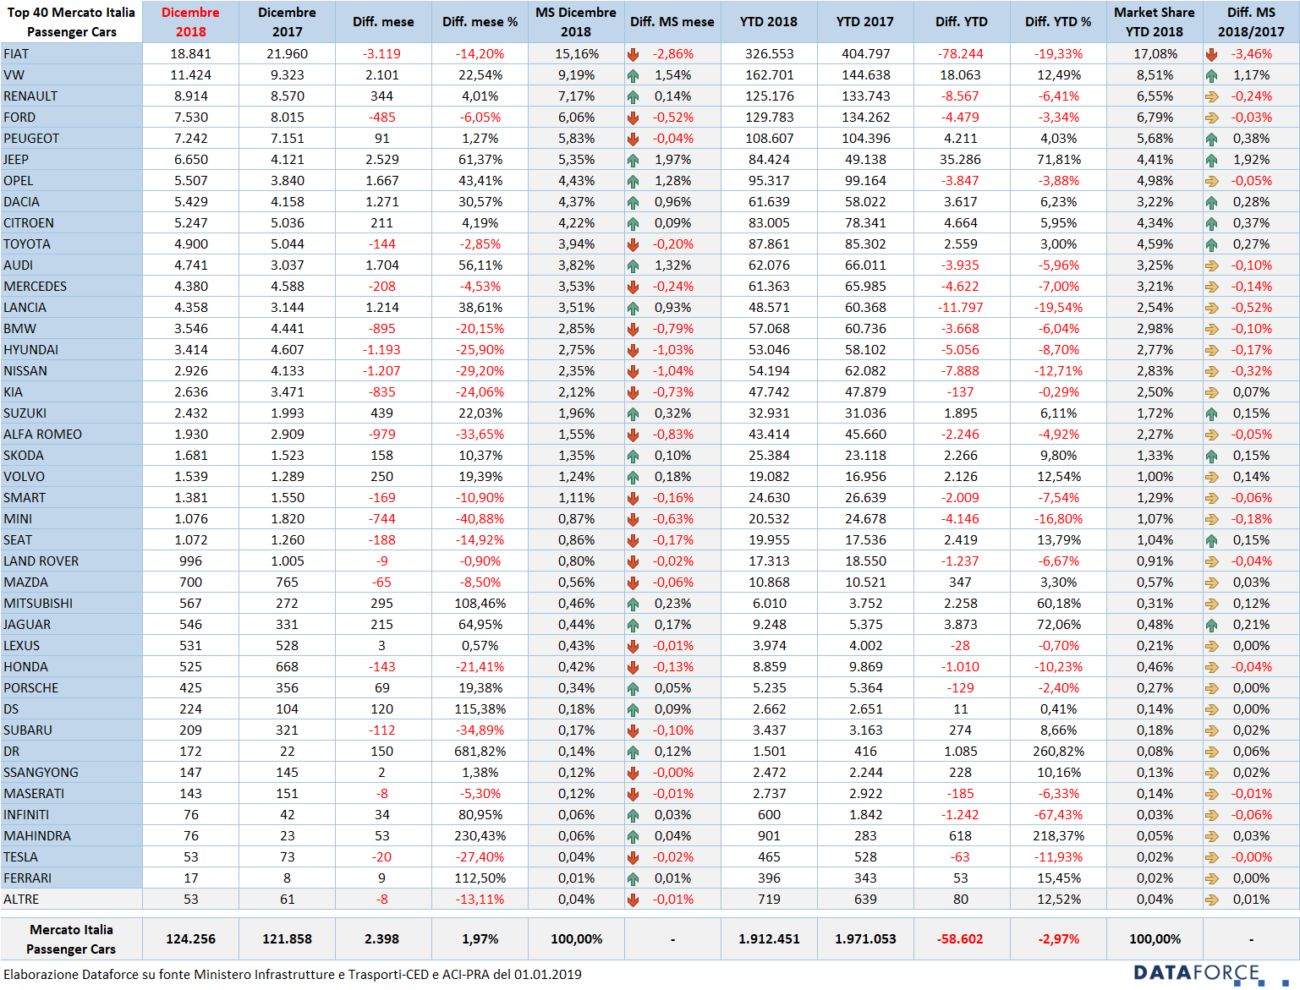The image size is (1300, 990).
Task: Click the red down arrow in TESLA's Diff. MS mese cell
Action: coord(633,857)
